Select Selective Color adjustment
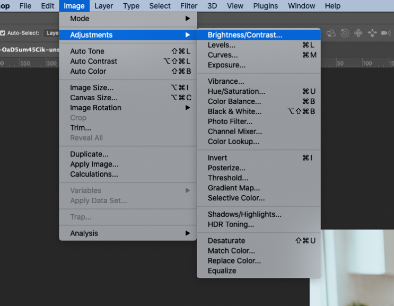The width and height of the screenshot is (394, 306). 259,198
